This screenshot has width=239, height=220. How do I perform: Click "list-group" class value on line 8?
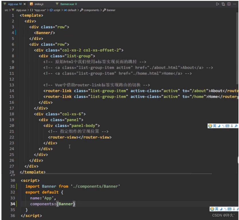click(79, 56)
